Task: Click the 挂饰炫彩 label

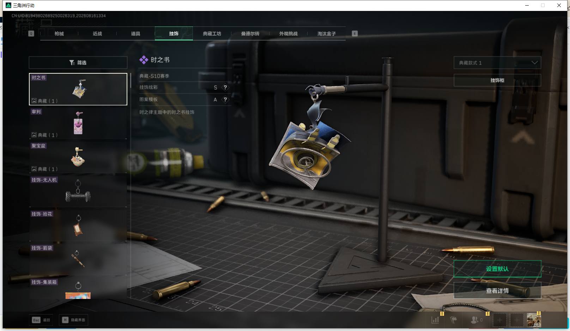Action: (148, 87)
